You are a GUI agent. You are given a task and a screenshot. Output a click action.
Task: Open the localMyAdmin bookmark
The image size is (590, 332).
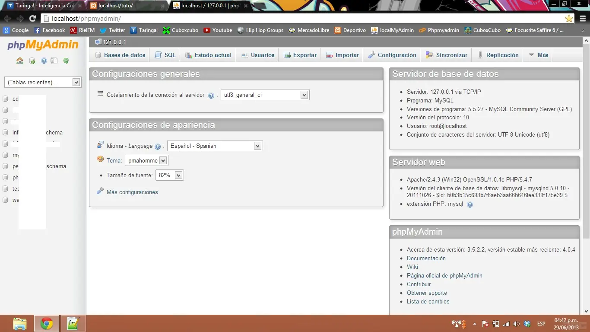click(x=392, y=30)
